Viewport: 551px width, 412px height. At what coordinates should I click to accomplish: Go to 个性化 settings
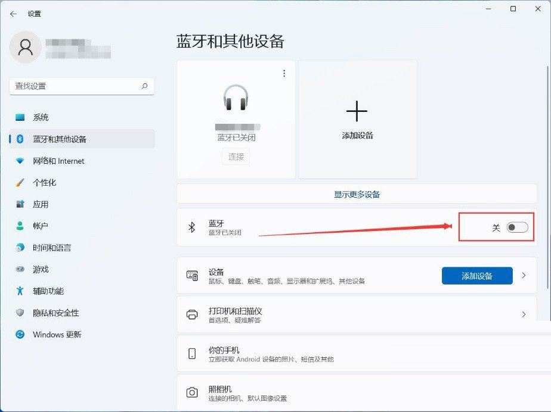(x=82, y=183)
